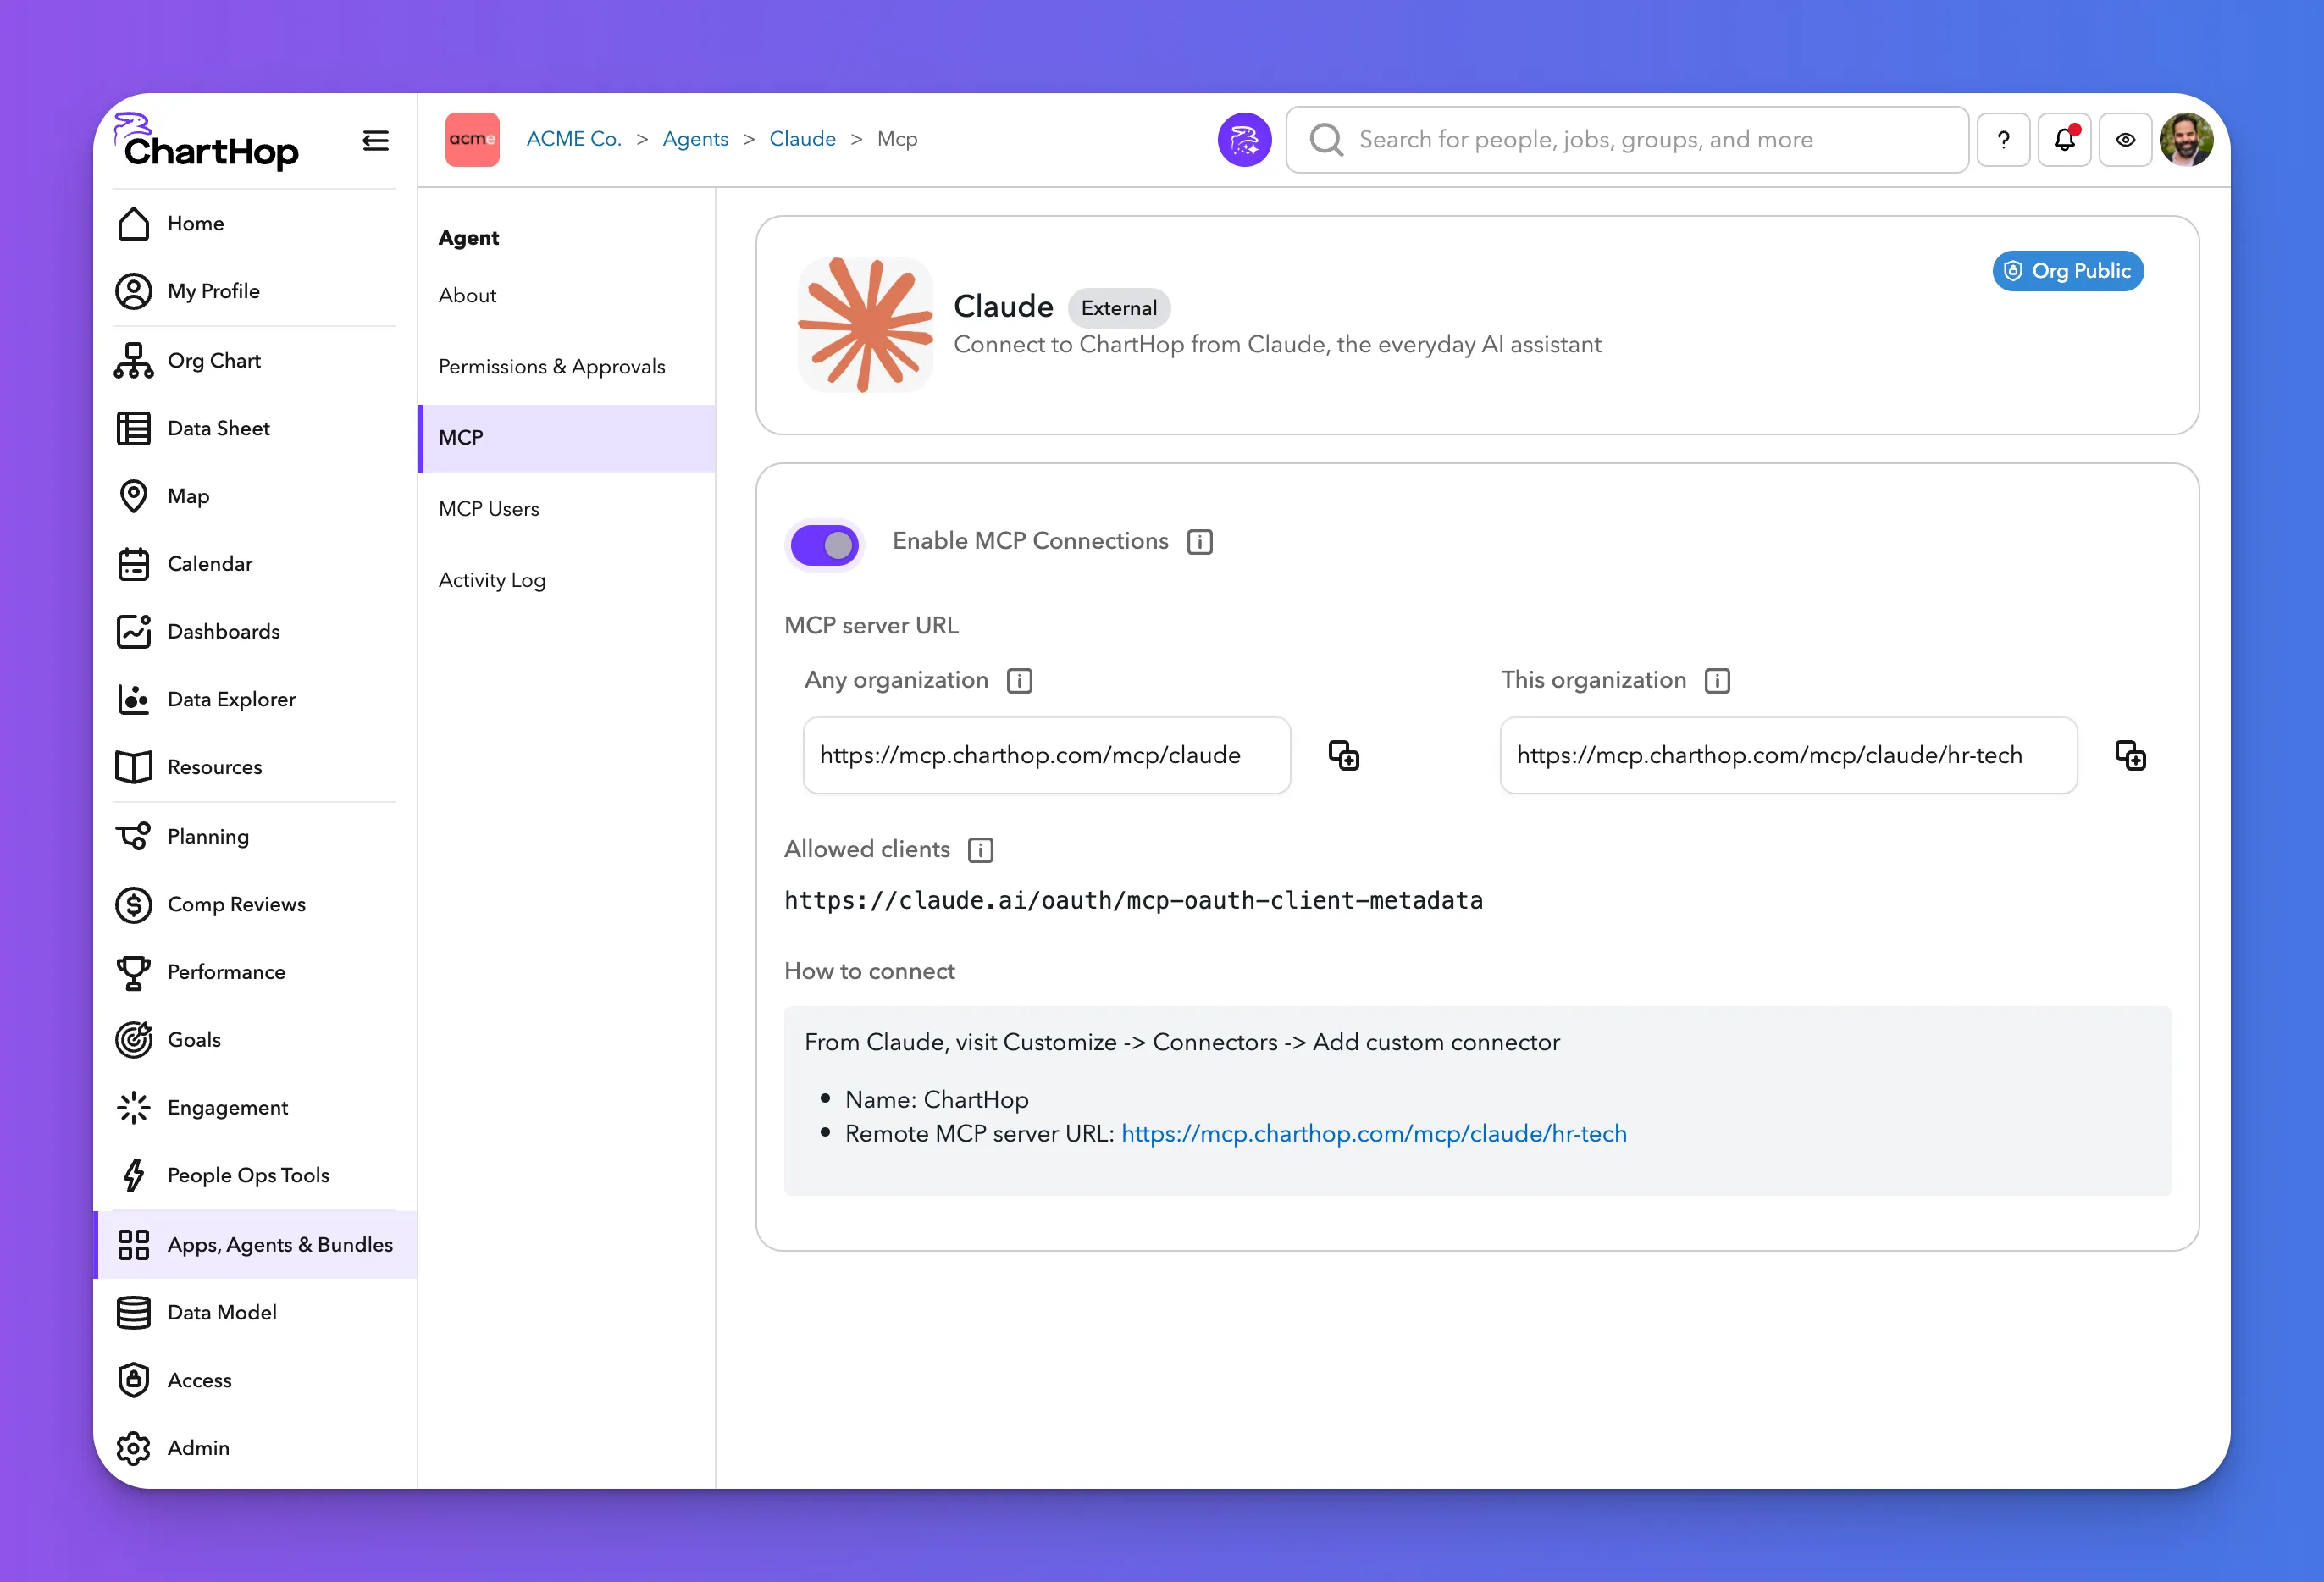Collapse the sidebar with the menu icon

coord(376,140)
